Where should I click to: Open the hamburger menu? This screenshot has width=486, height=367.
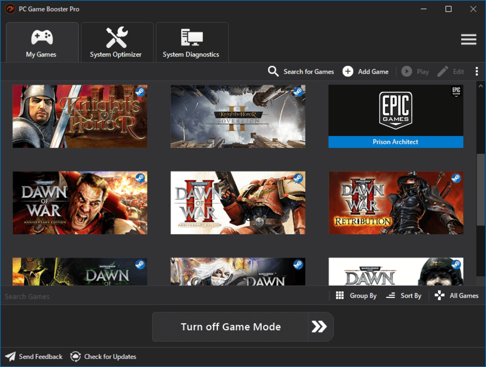(x=468, y=39)
